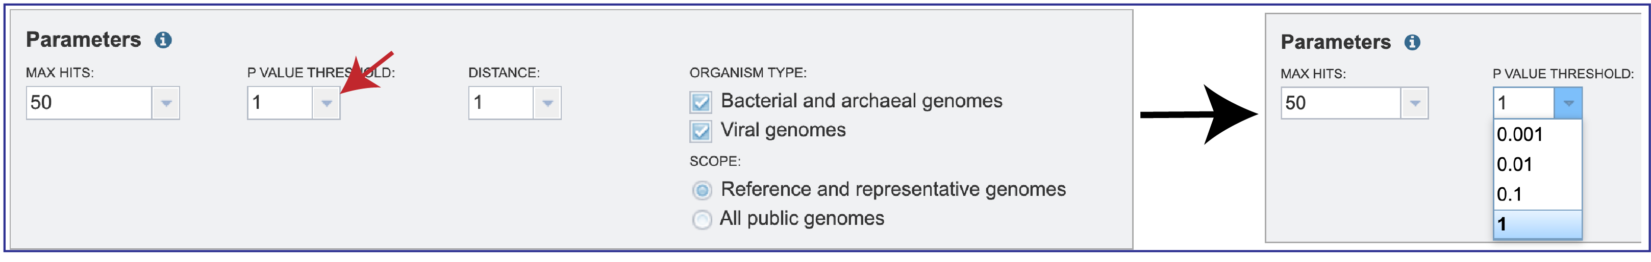Pick 0.1 in the threshold dropdown list
This screenshot has height=262, width=1651.
pyautogui.click(x=1537, y=194)
